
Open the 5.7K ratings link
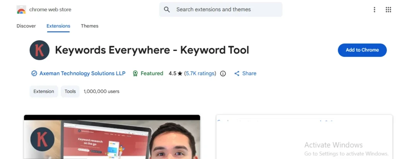pyautogui.click(x=200, y=73)
